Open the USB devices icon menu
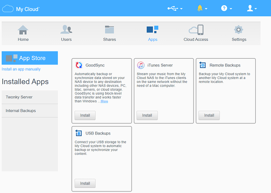Image resolution: width=271 pixels, height=193 pixels. (x=173, y=8)
